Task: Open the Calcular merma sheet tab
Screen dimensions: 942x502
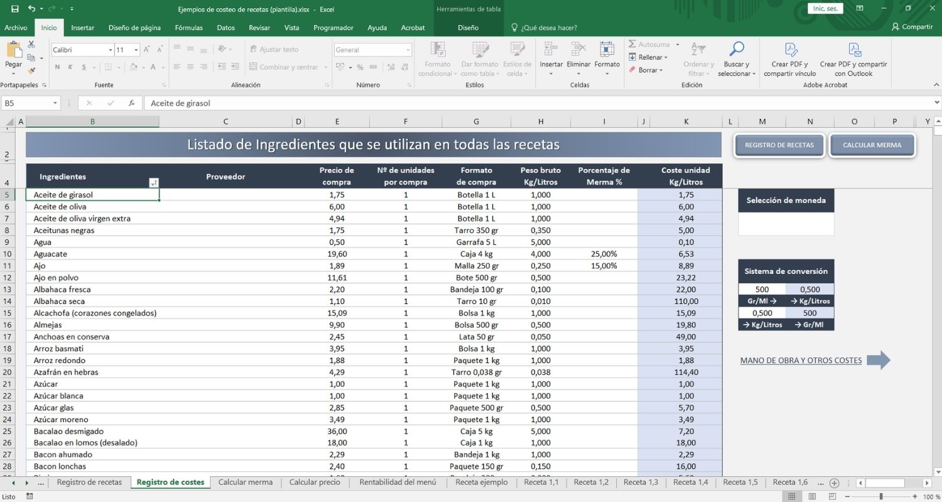Action: pos(246,483)
